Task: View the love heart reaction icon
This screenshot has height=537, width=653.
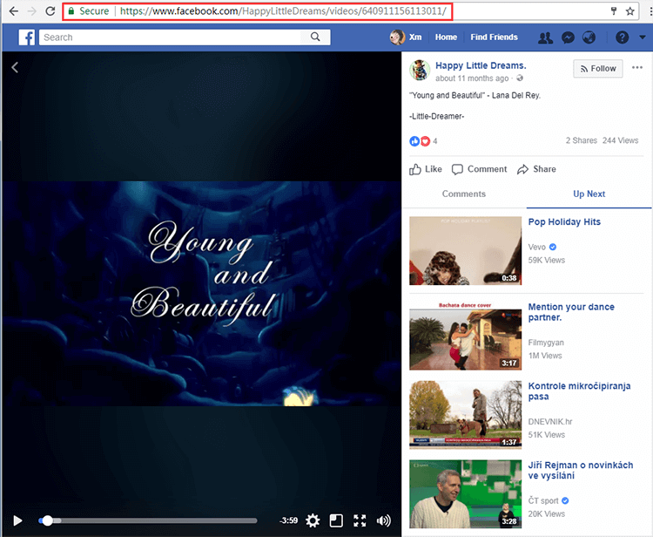Action: pyautogui.click(x=425, y=141)
